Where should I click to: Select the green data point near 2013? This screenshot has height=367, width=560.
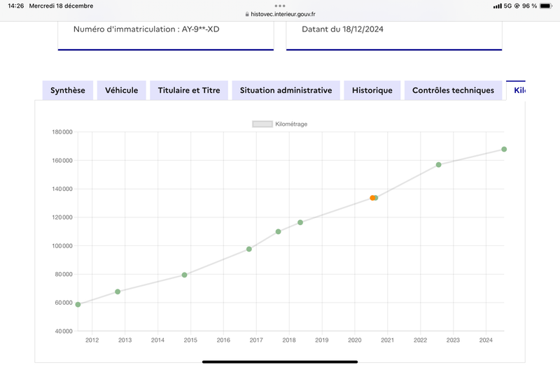(x=118, y=292)
